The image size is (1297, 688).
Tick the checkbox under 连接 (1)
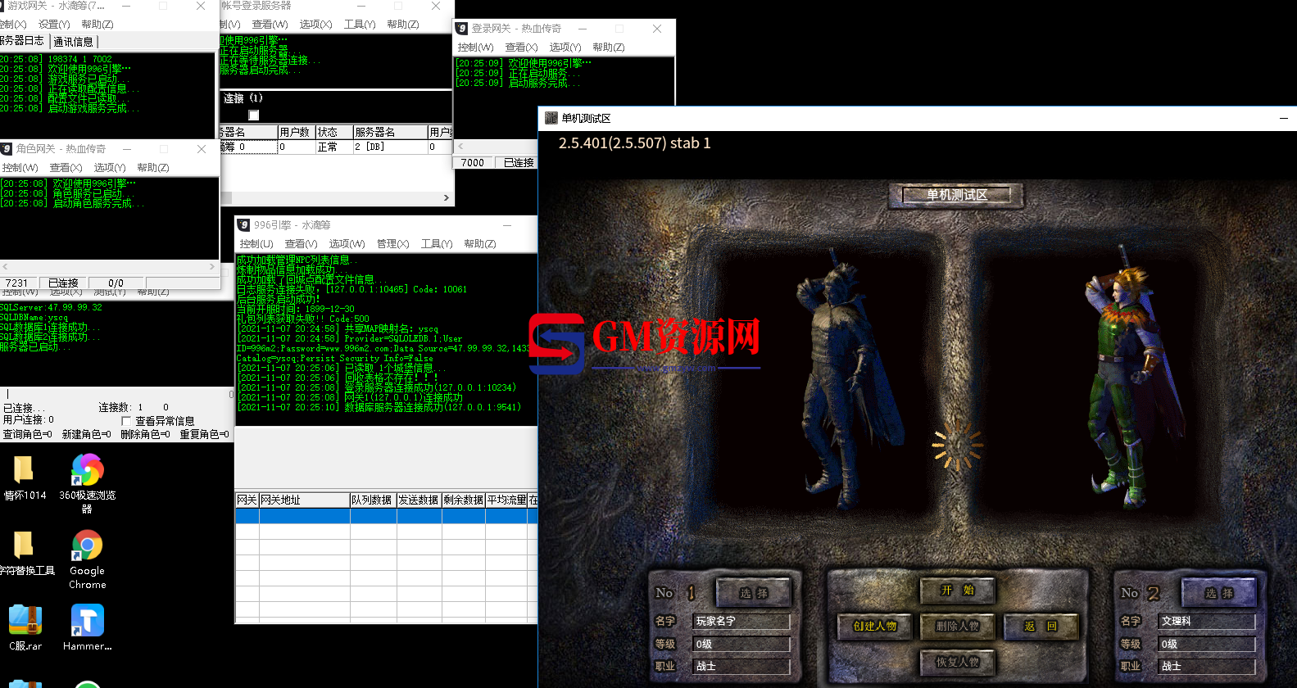[254, 115]
